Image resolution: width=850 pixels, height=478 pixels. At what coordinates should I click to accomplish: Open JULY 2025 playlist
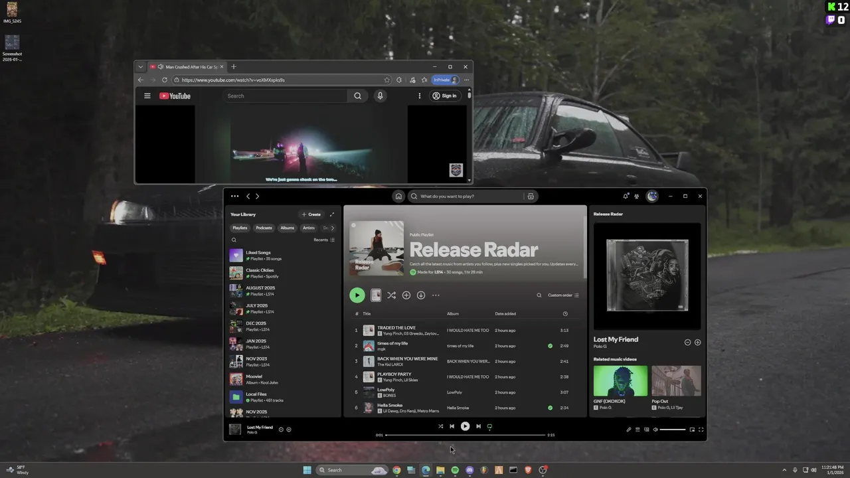(283, 309)
